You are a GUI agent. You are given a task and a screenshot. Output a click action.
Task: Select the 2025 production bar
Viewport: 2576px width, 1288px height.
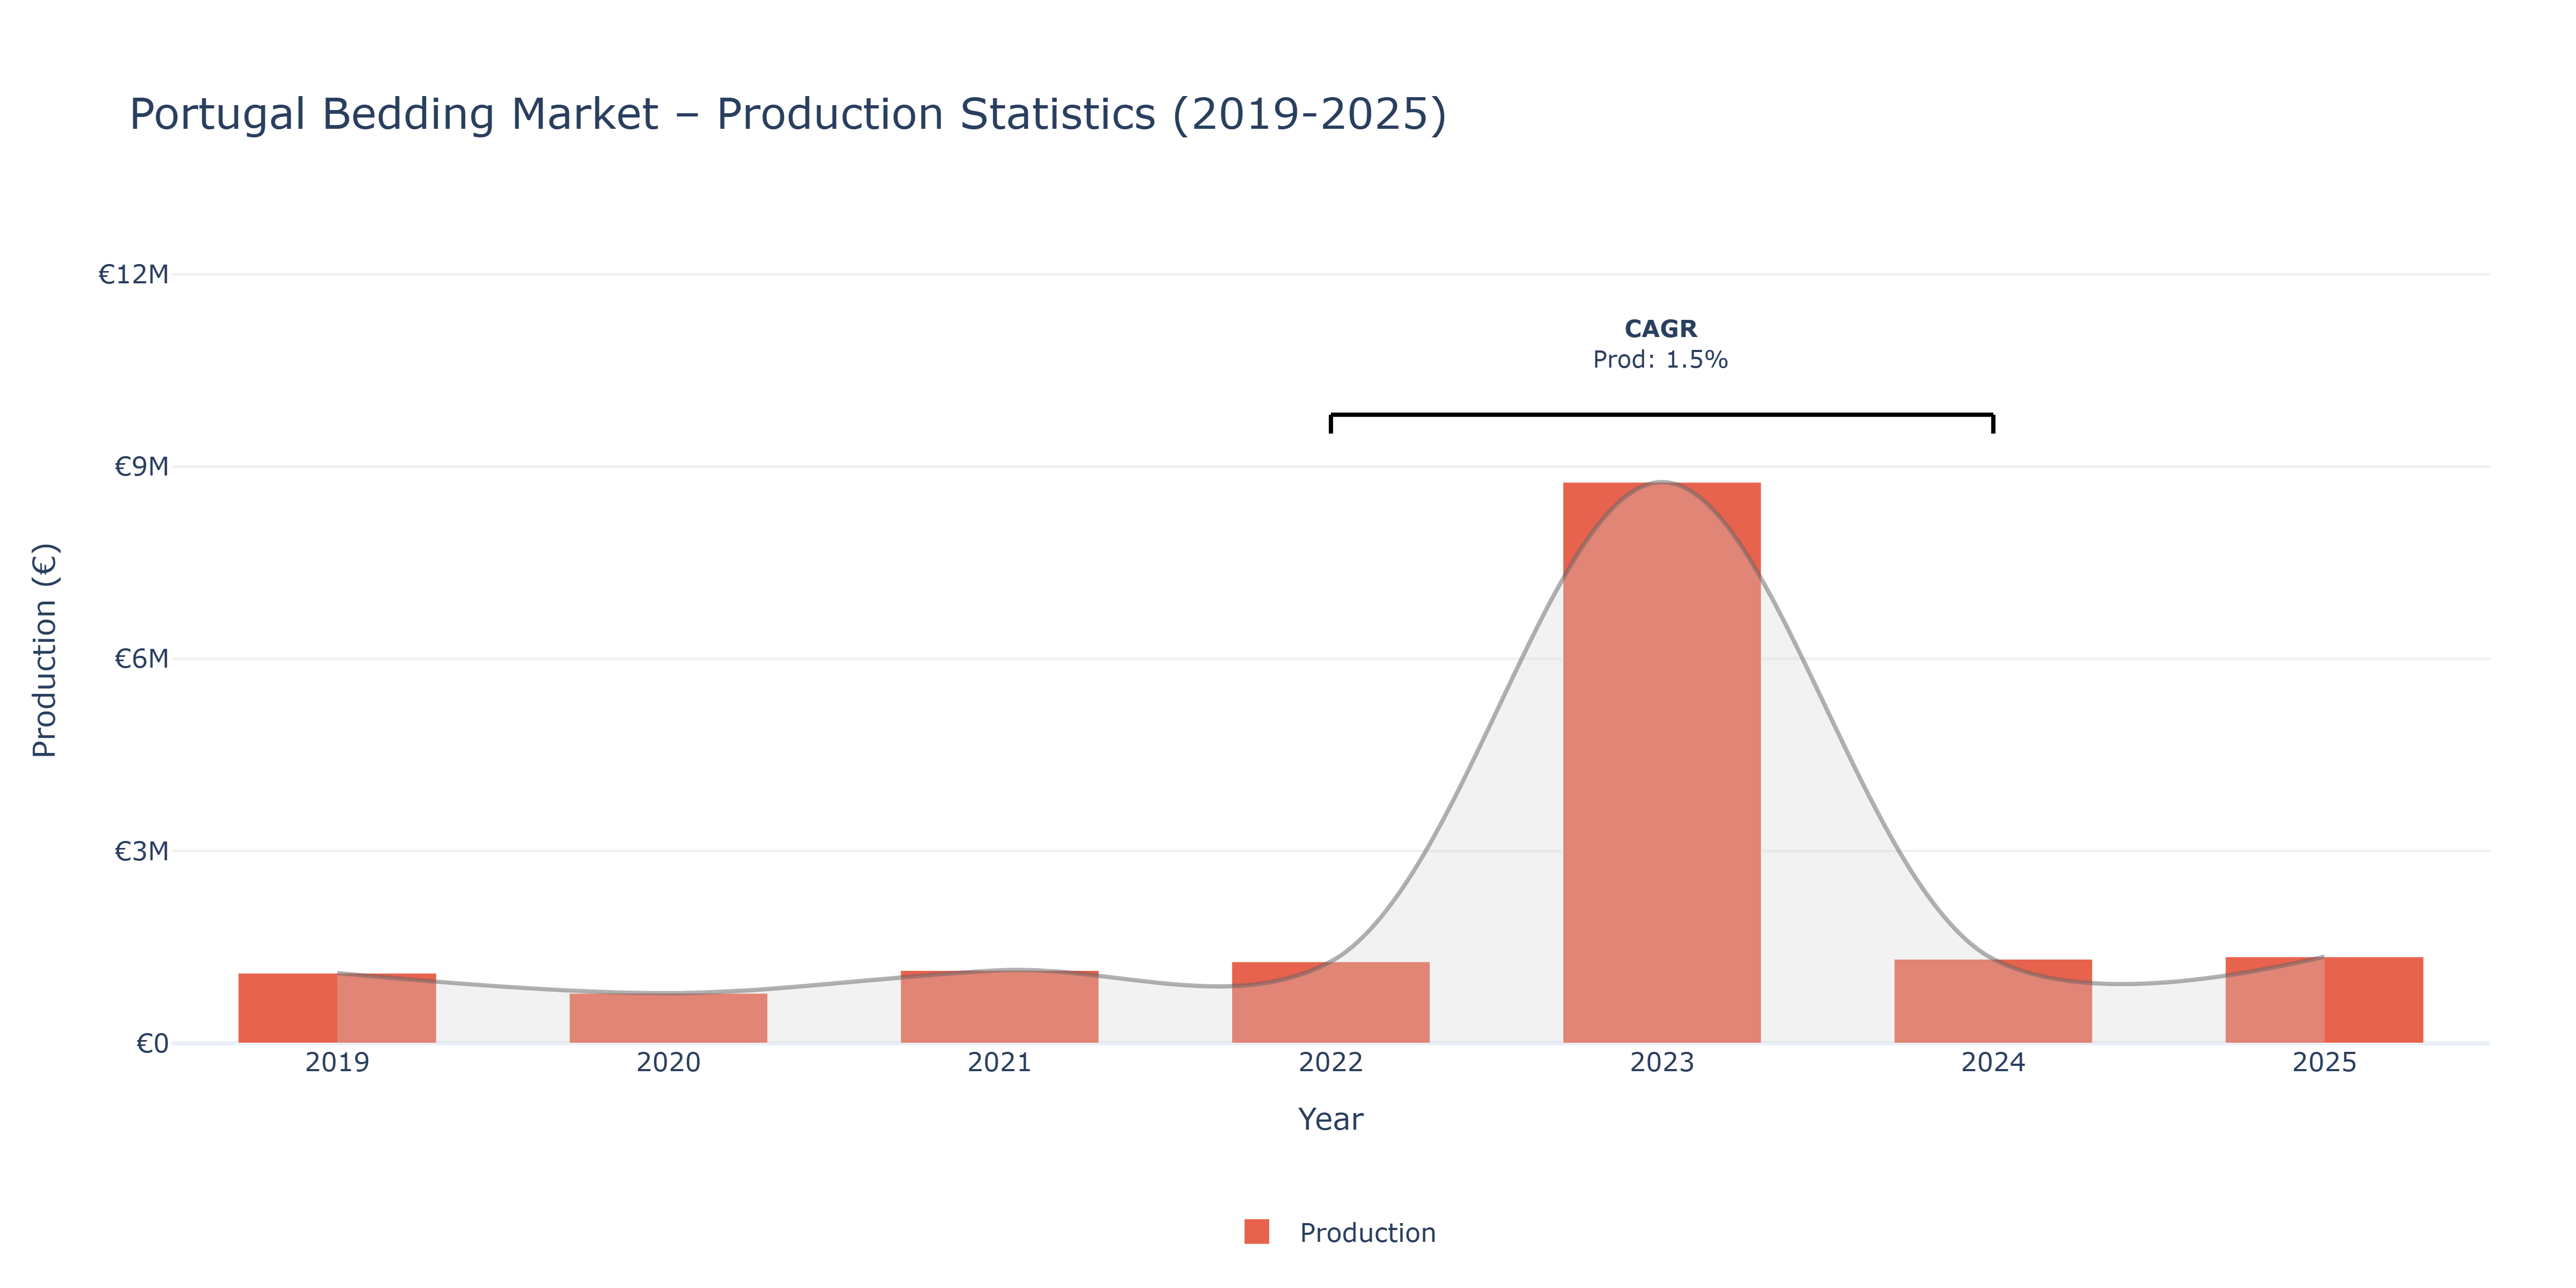(x=2324, y=1000)
